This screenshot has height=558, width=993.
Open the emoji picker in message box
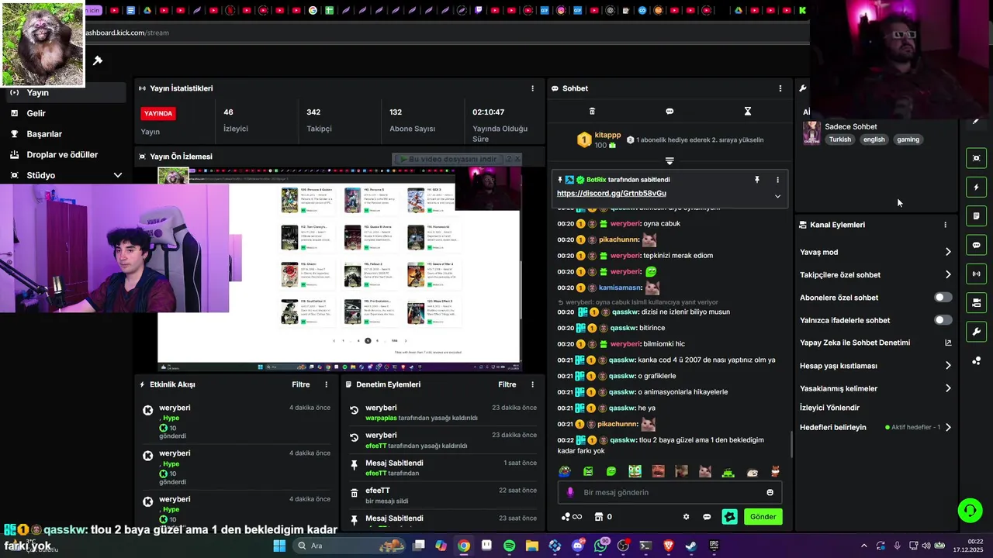point(770,492)
